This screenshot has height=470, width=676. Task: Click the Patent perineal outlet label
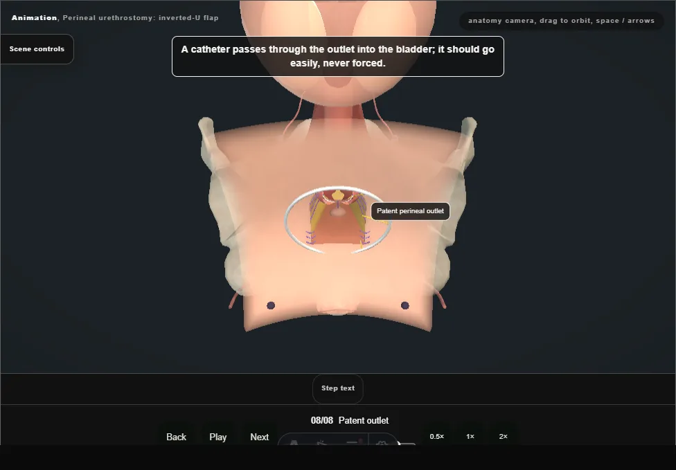410,211
